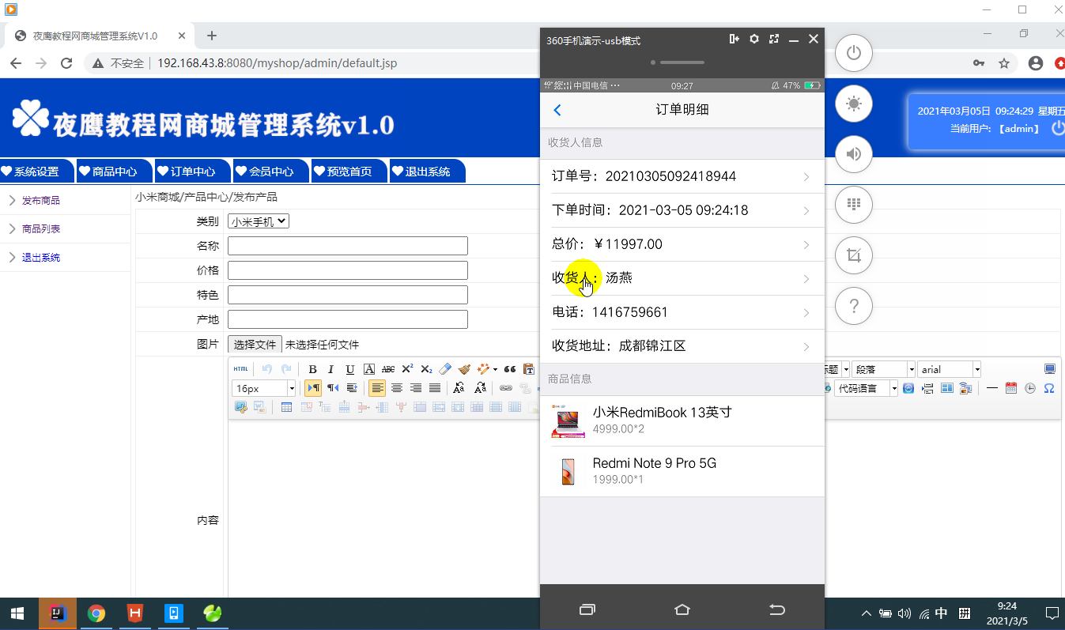Image resolution: width=1065 pixels, height=630 pixels.
Task: Open the arial font family dropdown
Action: 949,369
